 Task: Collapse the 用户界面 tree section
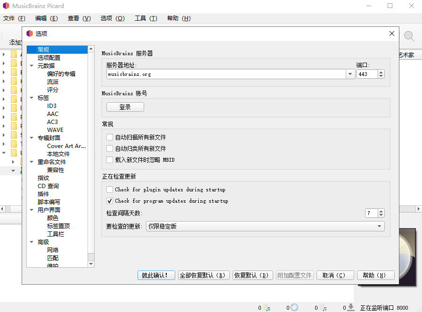click(x=32, y=210)
